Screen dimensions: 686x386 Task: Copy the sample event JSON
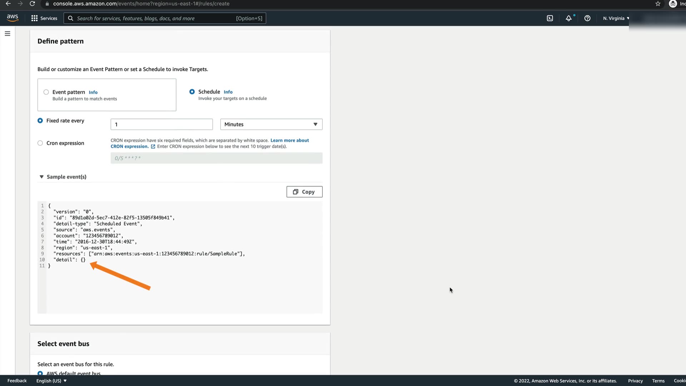point(304,192)
